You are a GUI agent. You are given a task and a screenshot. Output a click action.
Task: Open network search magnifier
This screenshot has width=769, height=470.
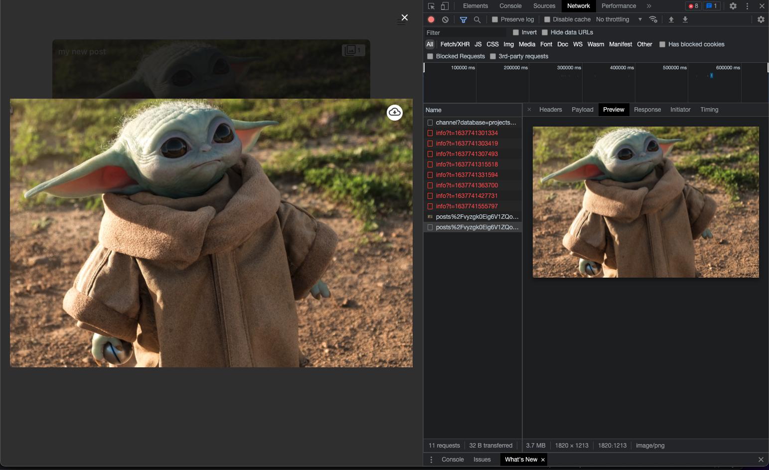click(477, 19)
